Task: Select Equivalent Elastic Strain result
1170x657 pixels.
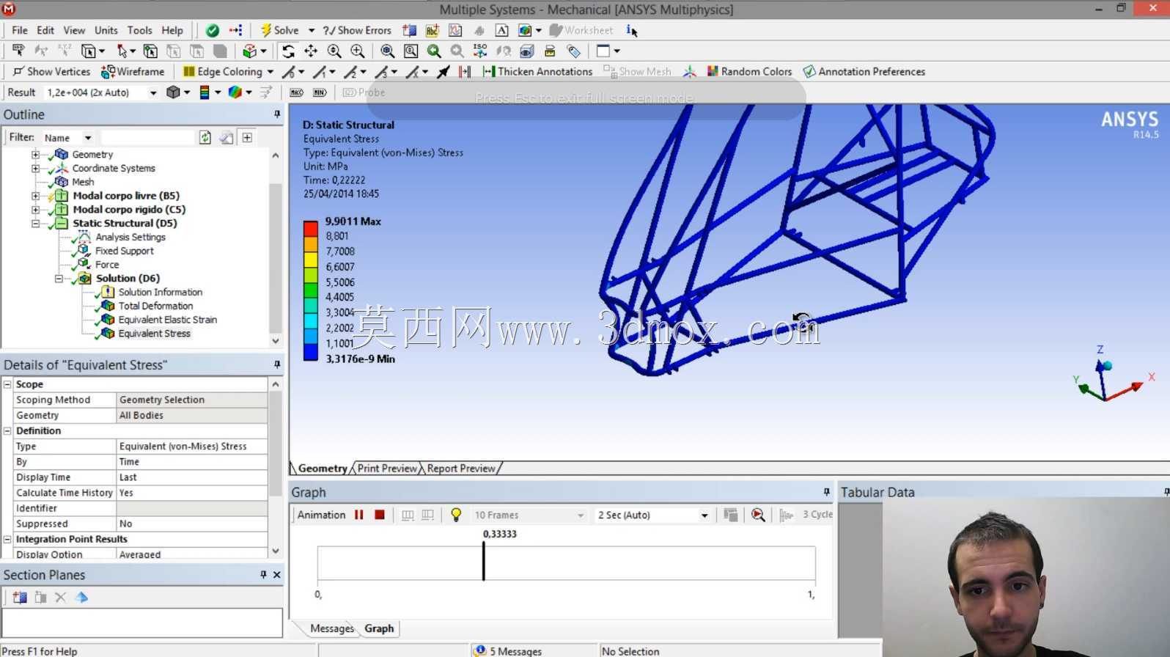Action: point(167,320)
